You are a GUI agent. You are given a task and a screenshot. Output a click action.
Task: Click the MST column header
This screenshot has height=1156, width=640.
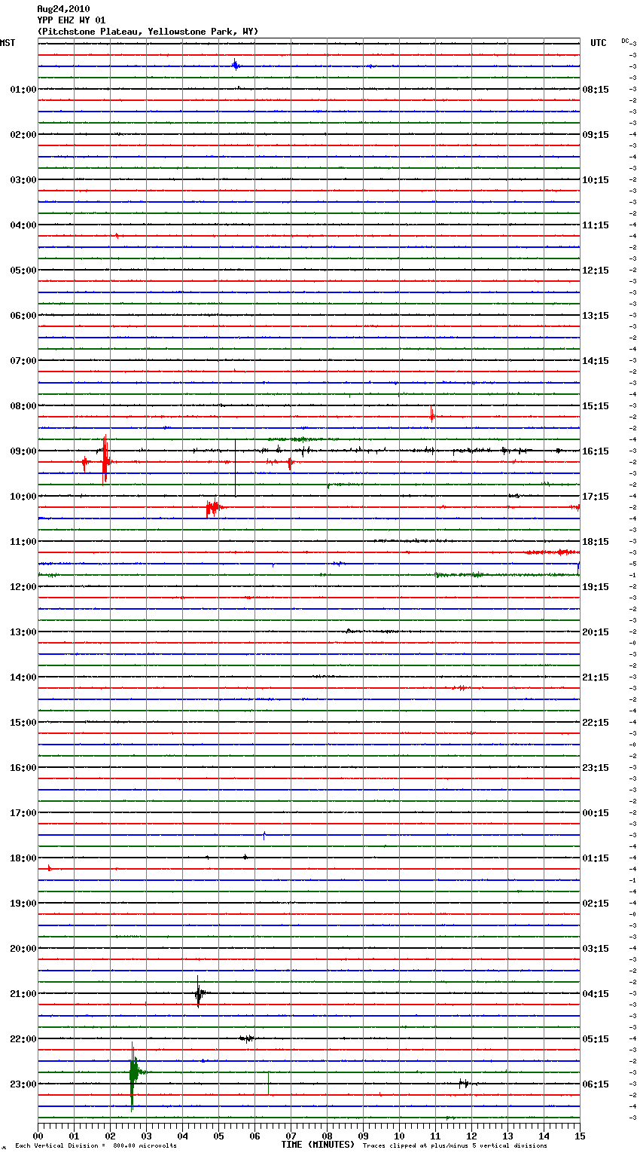[8, 43]
